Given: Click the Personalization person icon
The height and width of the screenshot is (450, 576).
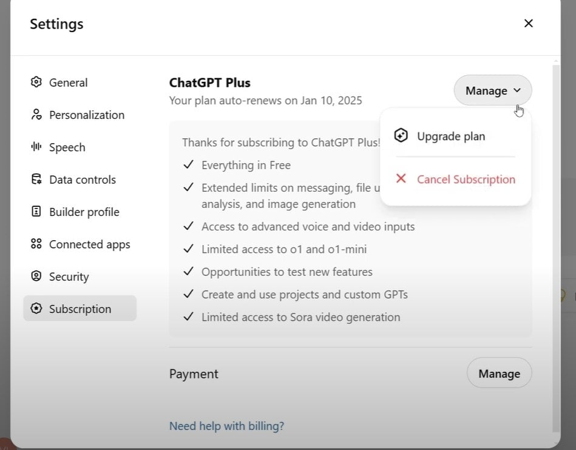Looking at the screenshot, I should pyautogui.click(x=36, y=115).
